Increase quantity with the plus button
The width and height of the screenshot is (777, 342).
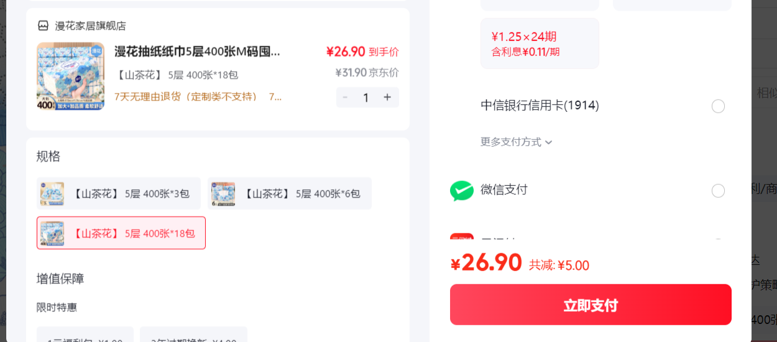[x=387, y=97]
